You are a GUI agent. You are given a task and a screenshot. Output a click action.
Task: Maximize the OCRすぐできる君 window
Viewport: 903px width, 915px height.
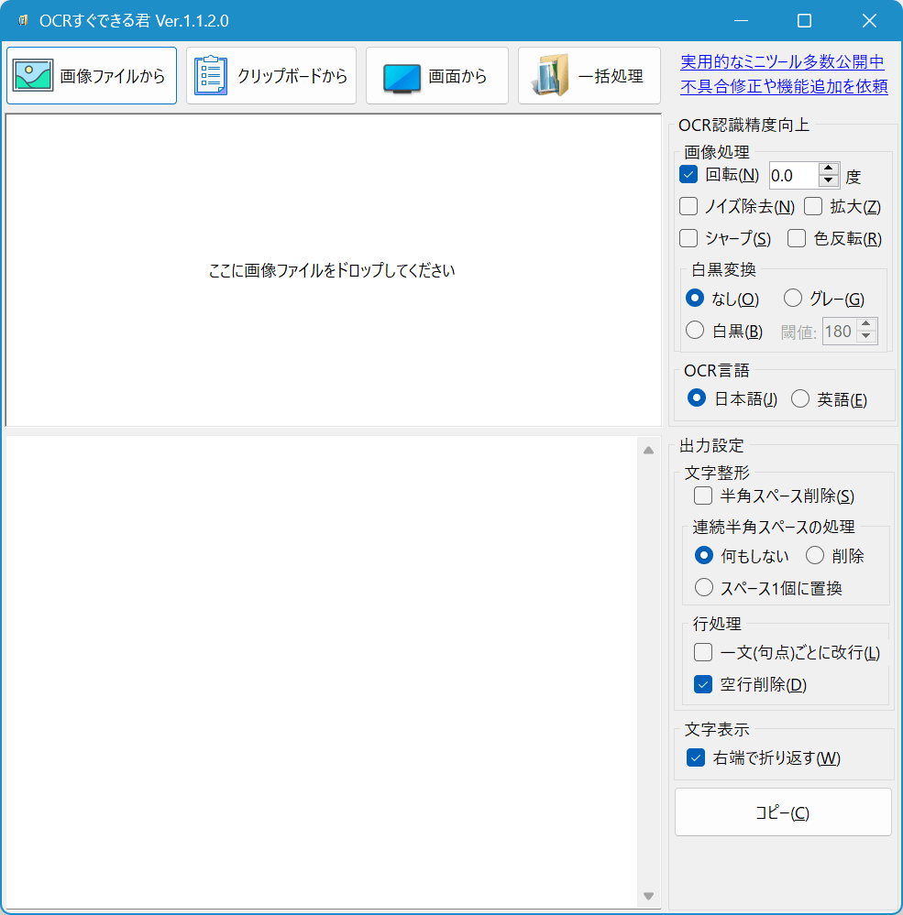pos(804,21)
